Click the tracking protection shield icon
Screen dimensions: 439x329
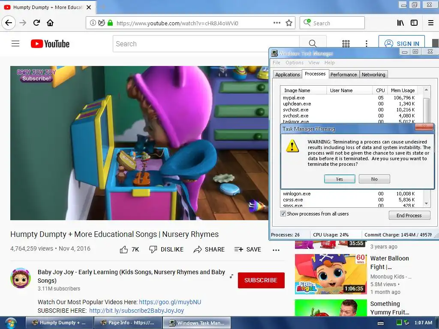(x=102, y=23)
